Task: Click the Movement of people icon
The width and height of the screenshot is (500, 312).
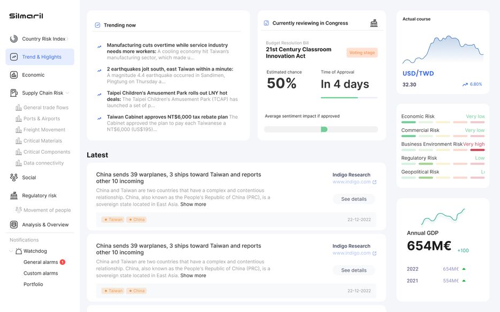Action: [19, 210]
